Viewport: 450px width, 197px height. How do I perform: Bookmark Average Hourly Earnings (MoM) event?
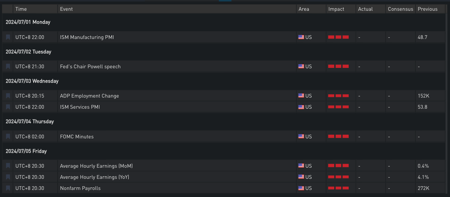click(x=8, y=166)
